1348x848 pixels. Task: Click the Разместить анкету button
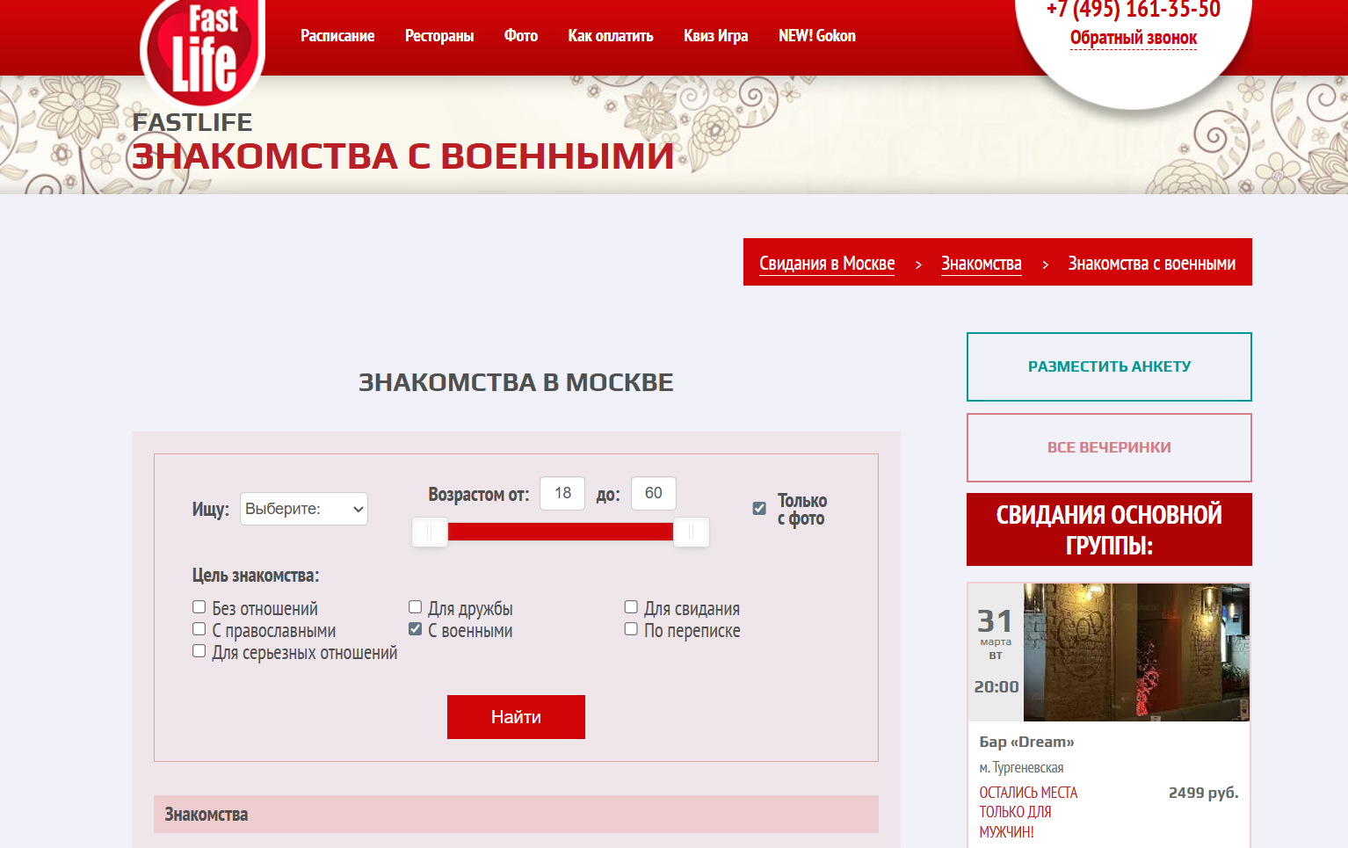coord(1109,366)
